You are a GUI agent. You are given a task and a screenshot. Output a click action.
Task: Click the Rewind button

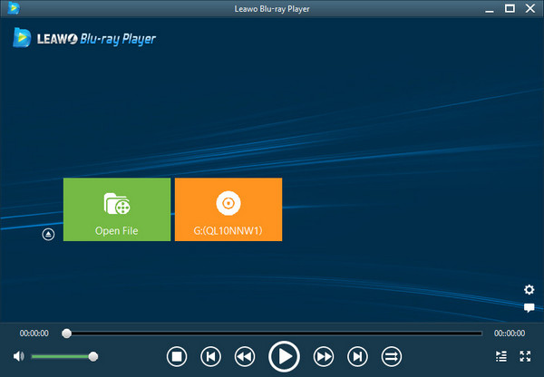pos(245,356)
